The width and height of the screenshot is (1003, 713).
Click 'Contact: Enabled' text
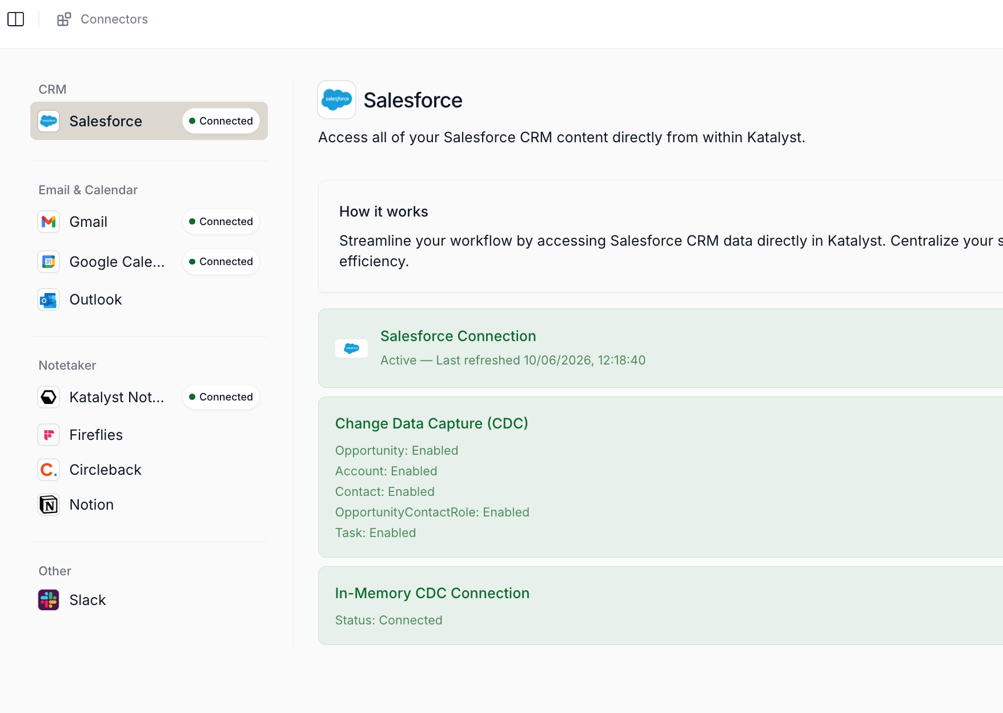tap(385, 492)
